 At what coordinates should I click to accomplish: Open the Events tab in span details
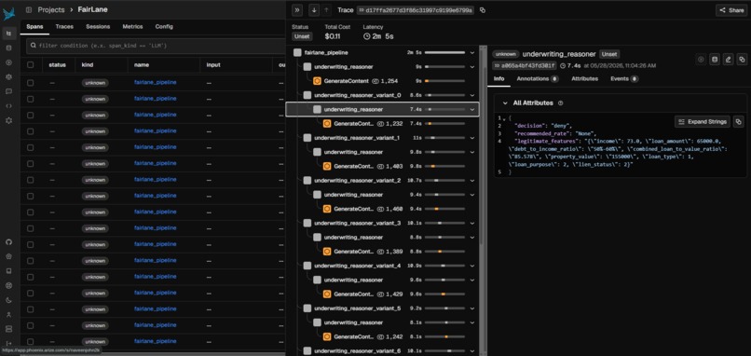624,78
